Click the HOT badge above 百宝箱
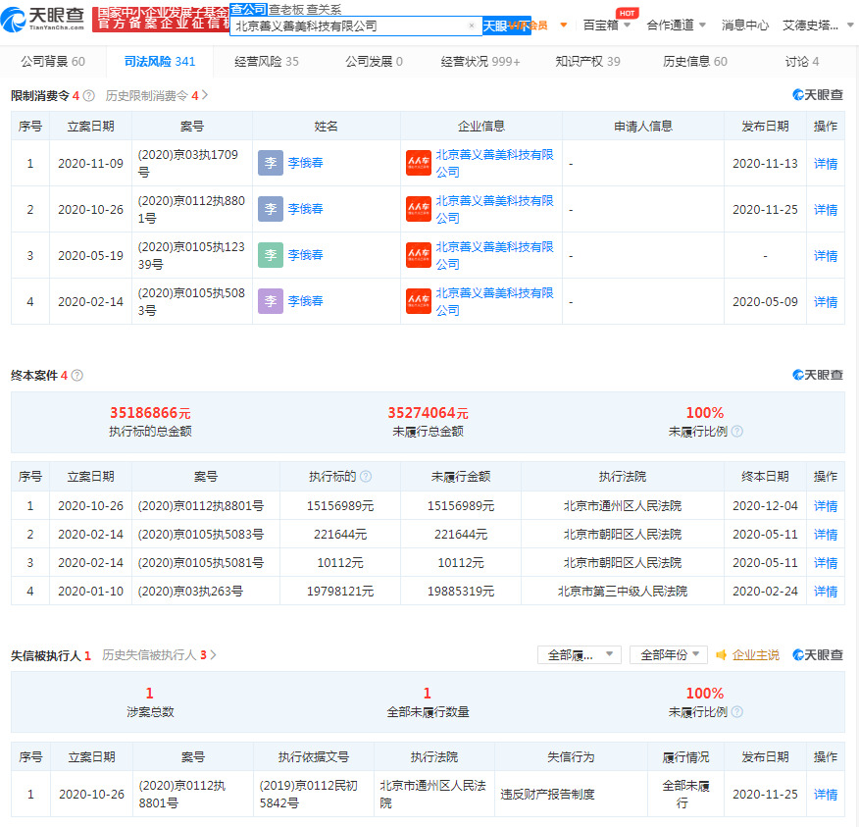Viewport: 859px width, 827px height. tap(628, 13)
